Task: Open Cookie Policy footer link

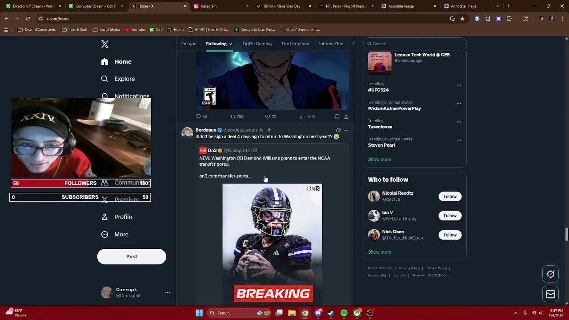Action: pyautogui.click(x=437, y=268)
